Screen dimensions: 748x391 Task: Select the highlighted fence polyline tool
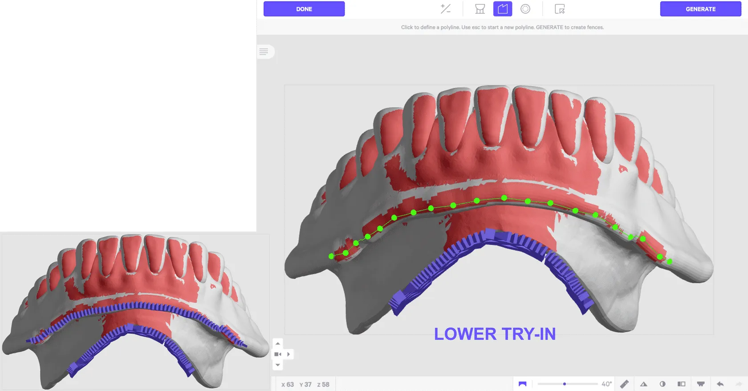point(503,9)
